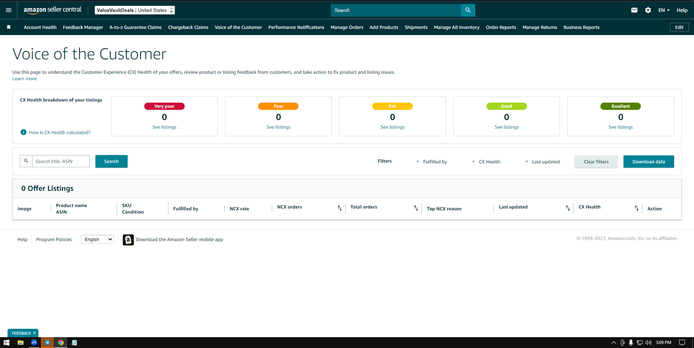This screenshot has width=694, height=348.
Task: Click the Amazon Seller mobile app icon
Action: coord(128,240)
